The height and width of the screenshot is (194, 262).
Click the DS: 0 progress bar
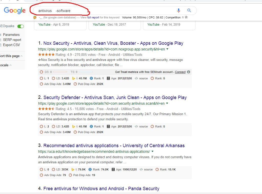coord(60,72)
